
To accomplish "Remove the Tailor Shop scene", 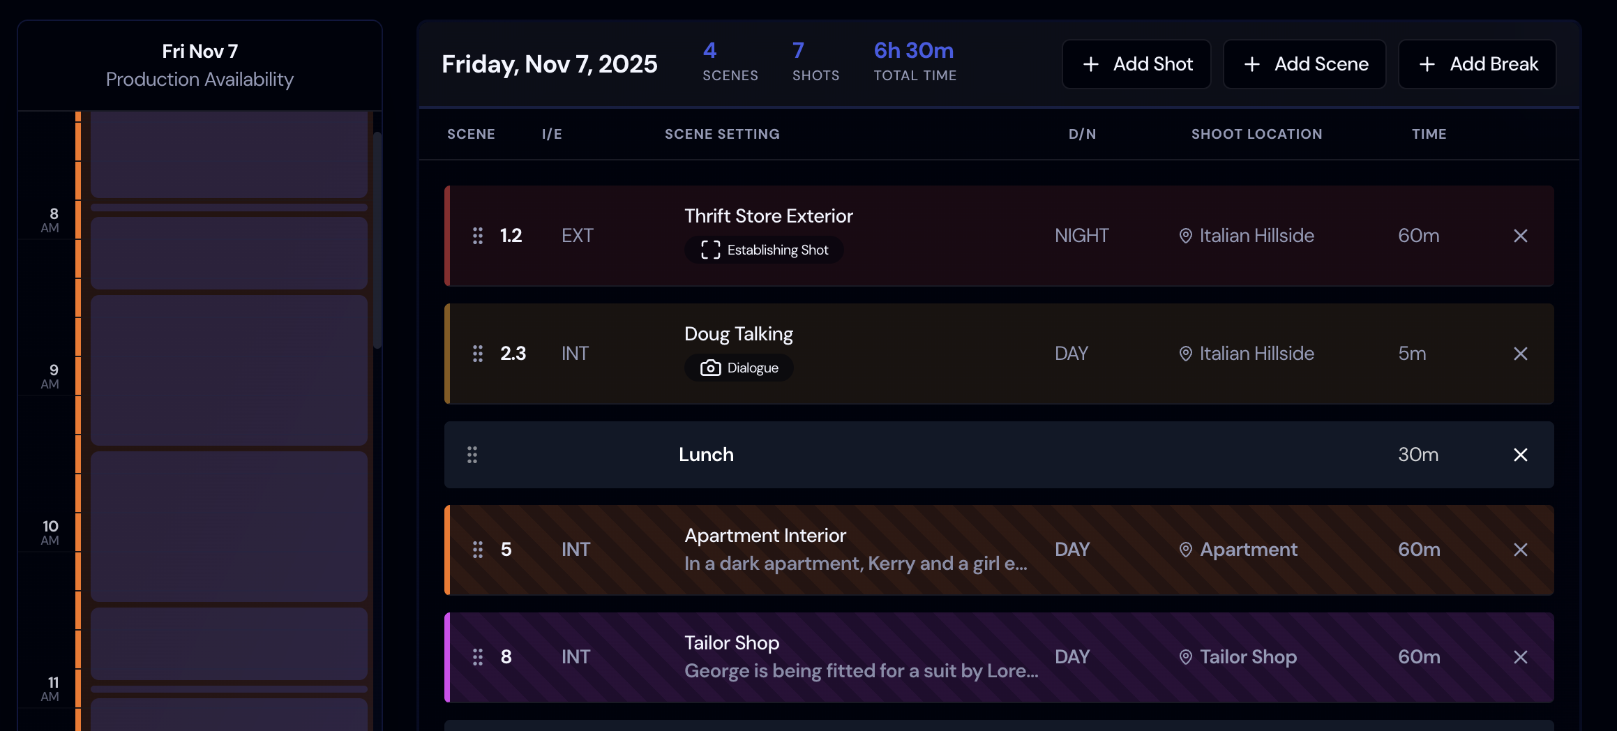I will click(x=1521, y=656).
